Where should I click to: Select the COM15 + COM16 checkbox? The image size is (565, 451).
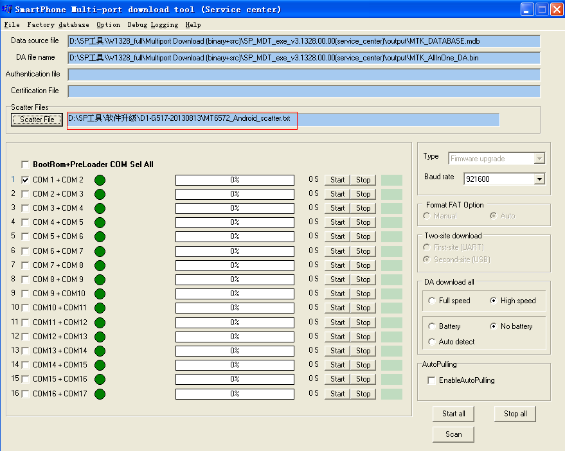(25, 379)
